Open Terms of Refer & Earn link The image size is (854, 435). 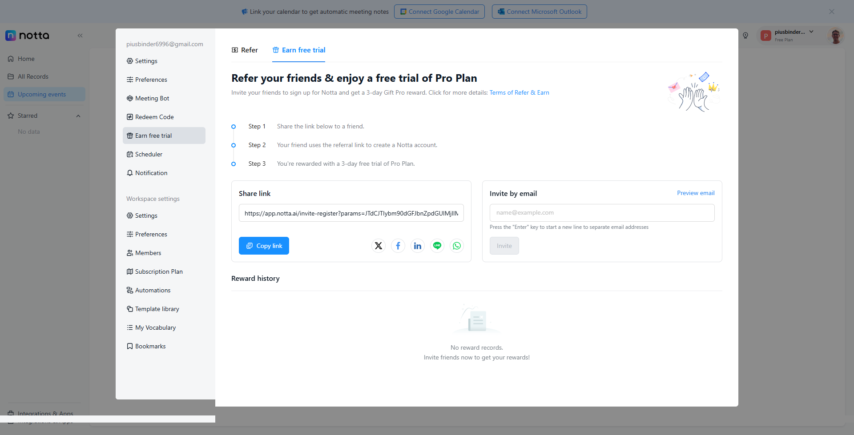pyautogui.click(x=519, y=92)
